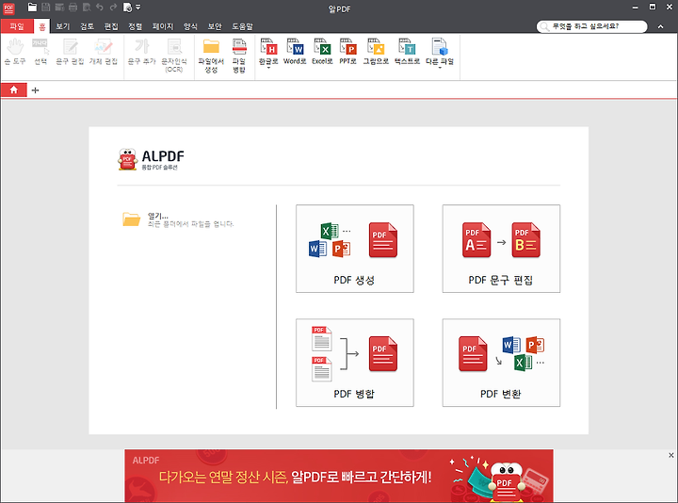This screenshot has width=678, height=503.
Task: Switch to the 홈 ribbon tab
Action: coord(42,26)
